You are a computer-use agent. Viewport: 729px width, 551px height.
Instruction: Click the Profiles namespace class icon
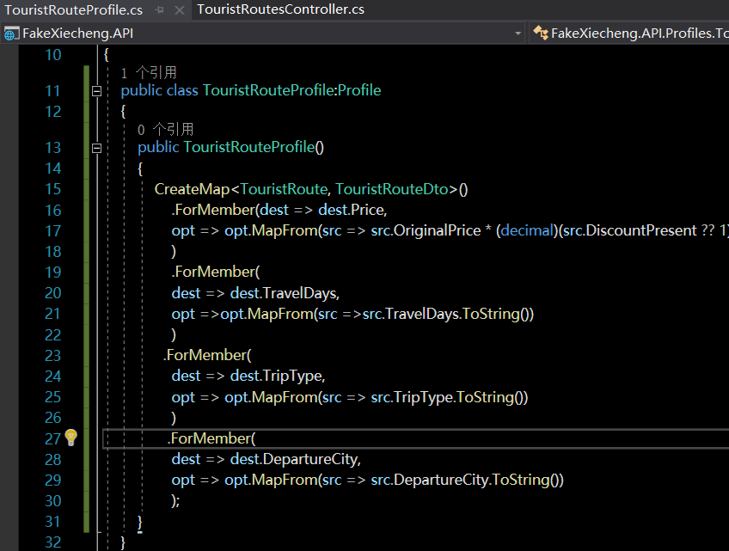540,33
